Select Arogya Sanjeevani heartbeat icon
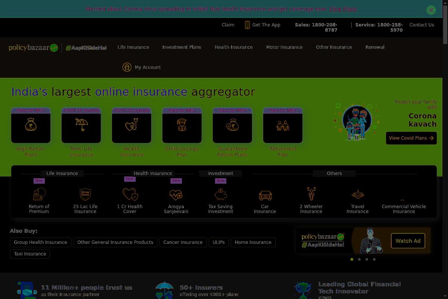Image resolution: width=448 pixels, height=299 pixels. click(x=176, y=194)
